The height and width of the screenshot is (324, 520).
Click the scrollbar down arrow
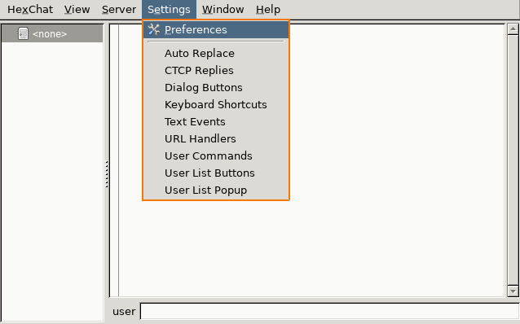click(x=513, y=291)
